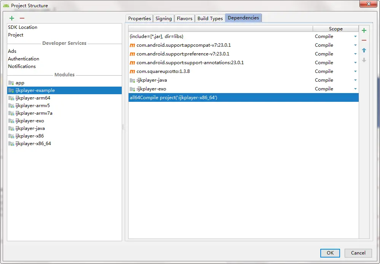380x264 pixels.
Task: Click the folder icon beside :ijkplayer-exo dependency
Action: tap(132, 89)
